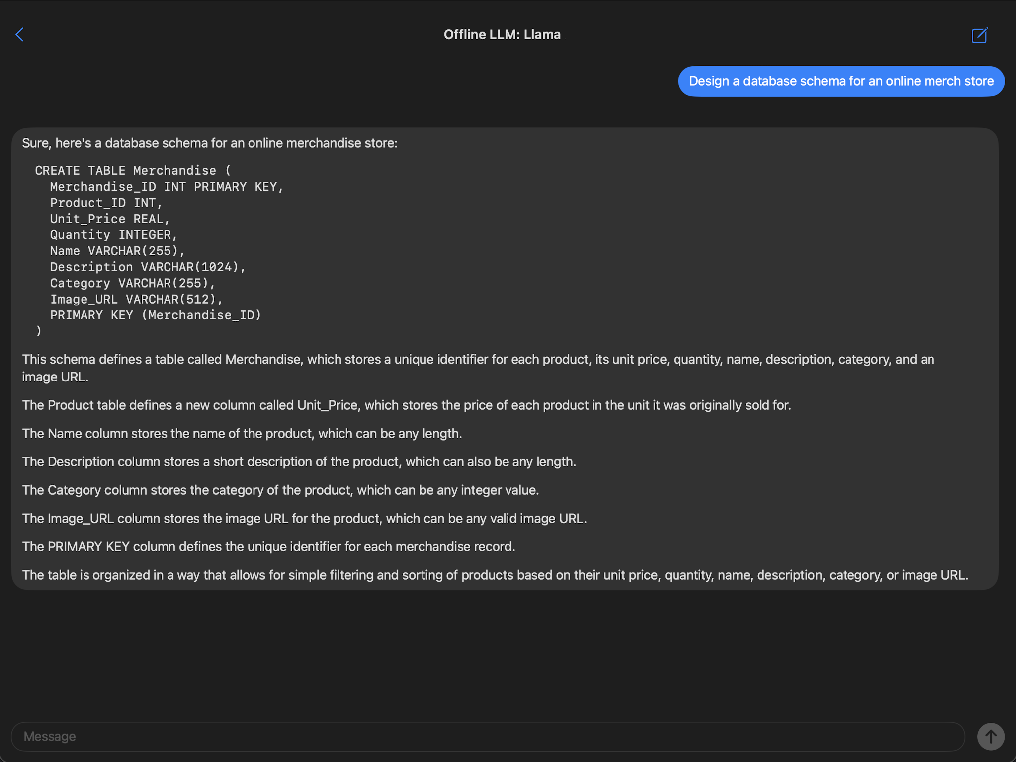1016x762 pixels.
Task: Click 'The Category column stores the category' sentence
Action: pos(280,490)
